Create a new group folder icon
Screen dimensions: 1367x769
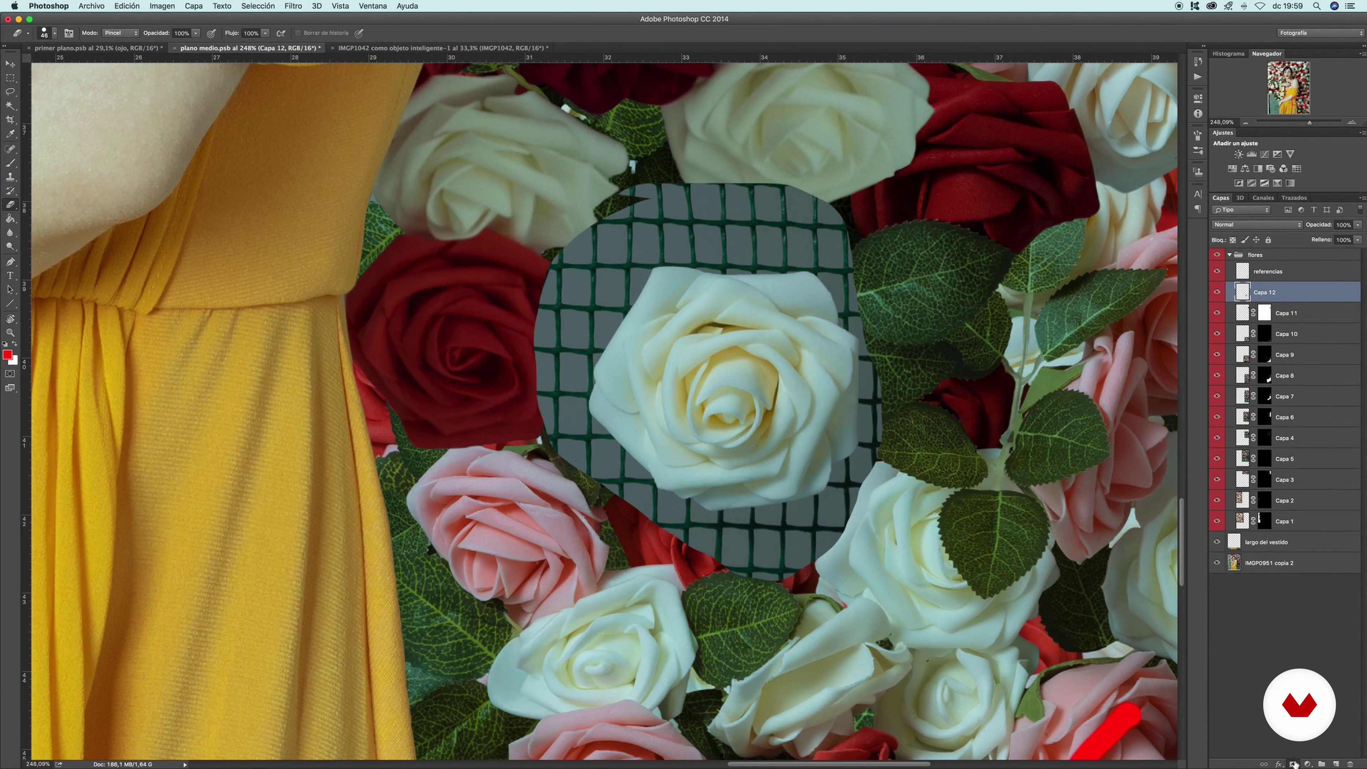[x=1321, y=764]
